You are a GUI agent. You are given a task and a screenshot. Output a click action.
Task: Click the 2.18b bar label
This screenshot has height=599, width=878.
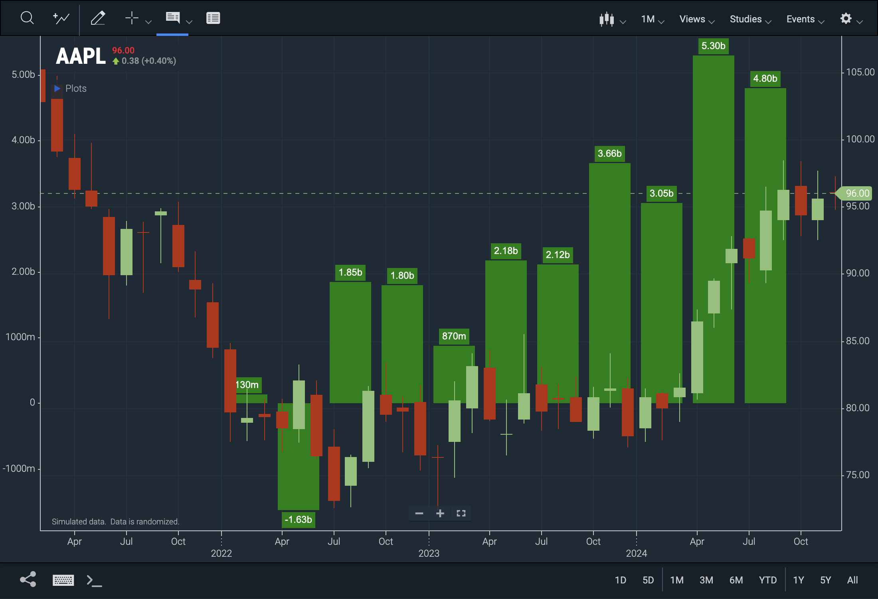click(x=506, y=251)
